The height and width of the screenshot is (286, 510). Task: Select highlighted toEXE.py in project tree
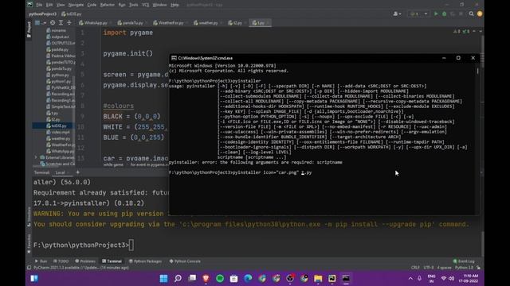[x=59, y=126]
